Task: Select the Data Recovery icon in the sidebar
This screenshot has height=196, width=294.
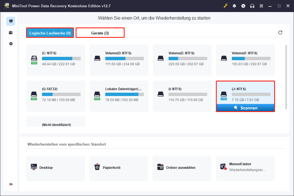Action: click(11, 21)
